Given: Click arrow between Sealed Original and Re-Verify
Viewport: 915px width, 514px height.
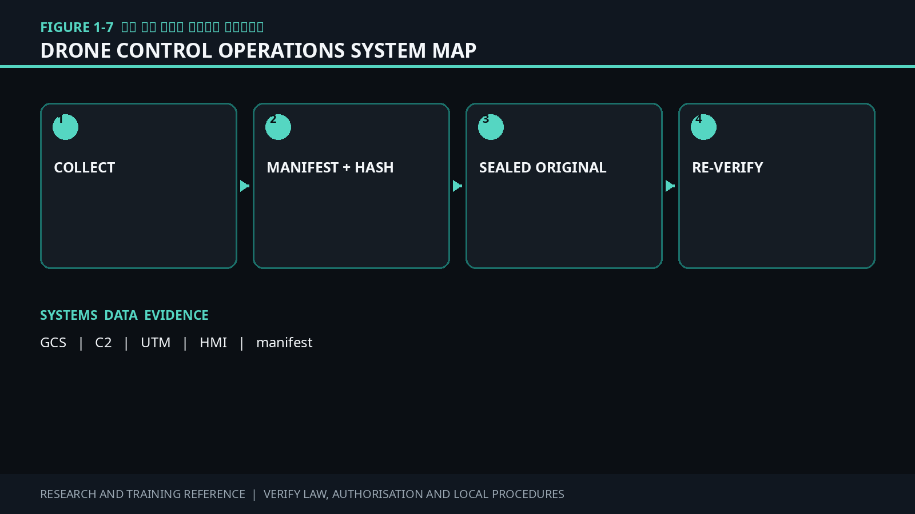Looking at the screenshot, I should point(670,186).
